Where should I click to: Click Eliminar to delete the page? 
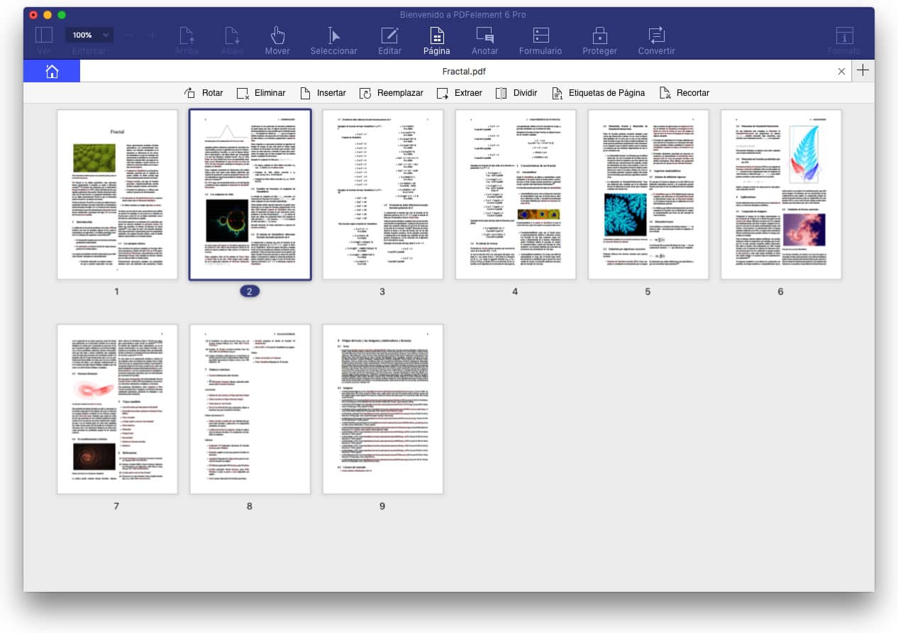pos(261,93)
